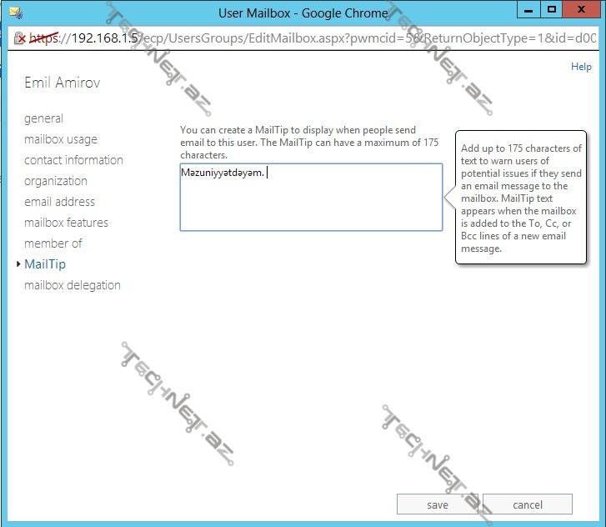606x527 pixels.
Task: Open the member of section
Action: pos(53,243)
